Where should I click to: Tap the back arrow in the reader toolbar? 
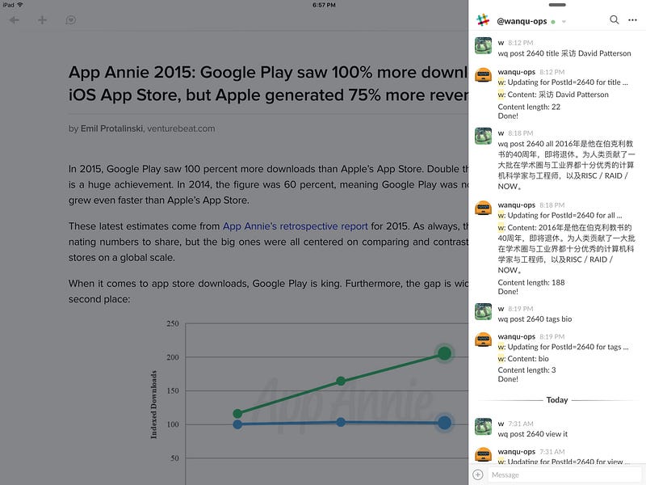(x=15, y=19)
